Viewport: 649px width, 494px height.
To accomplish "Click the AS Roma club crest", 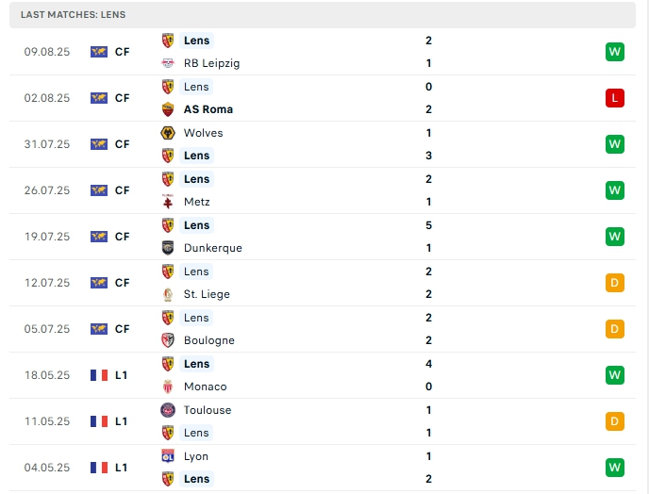I will (169, 109).
